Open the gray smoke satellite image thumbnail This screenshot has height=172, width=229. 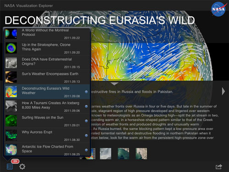(x=105, y=154)
